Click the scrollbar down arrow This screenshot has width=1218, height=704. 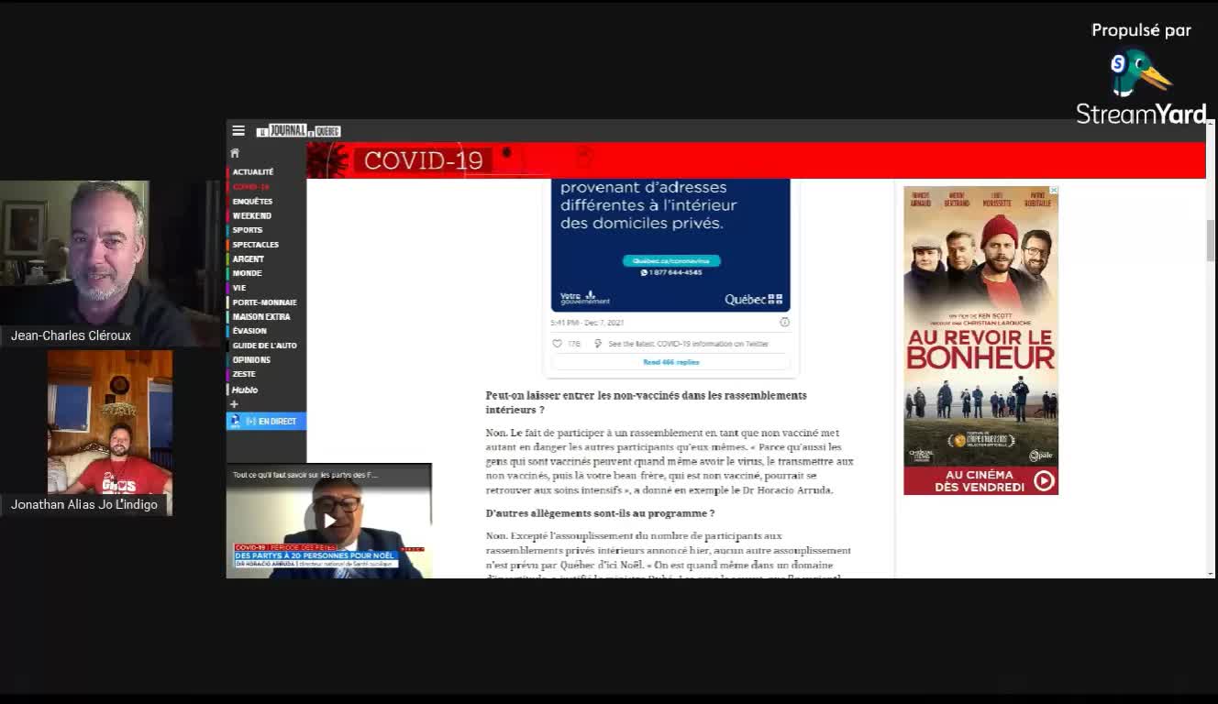coord(1211,574)
